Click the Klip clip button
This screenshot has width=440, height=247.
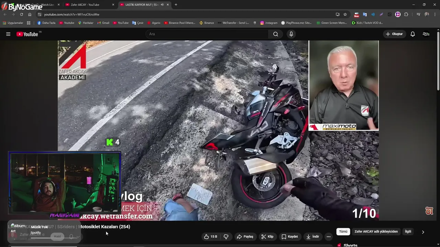click(x=267, y=237)
